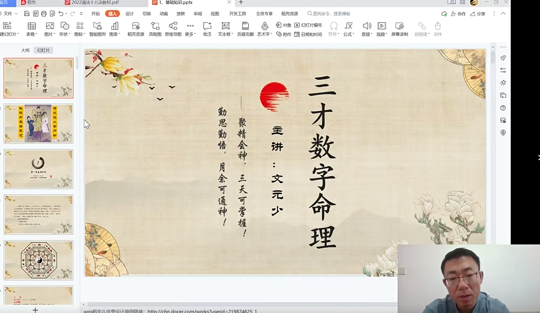Click the 页眉页脚 header/footer icon
Image resolution: width=540 pixels, height=313 pixels.
pyautogui.click(x=245, y=28)
